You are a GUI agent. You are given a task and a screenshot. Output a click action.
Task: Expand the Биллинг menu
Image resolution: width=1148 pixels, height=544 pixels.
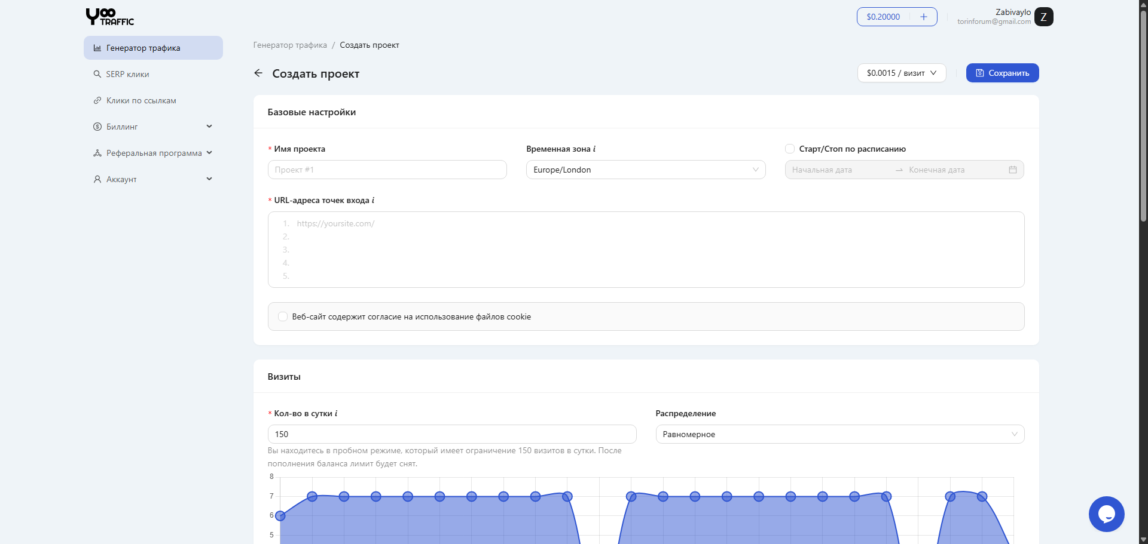(x=153, y=127)
